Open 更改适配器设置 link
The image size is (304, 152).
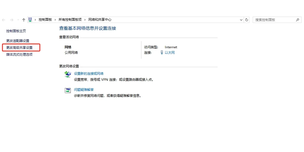[18, 41]
